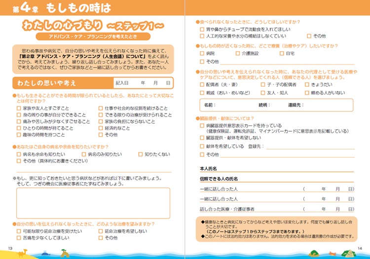Click the question あなたはご自身の病名や余命を知りたいですか？
The image size is (370, 259).
click(61, 147)
